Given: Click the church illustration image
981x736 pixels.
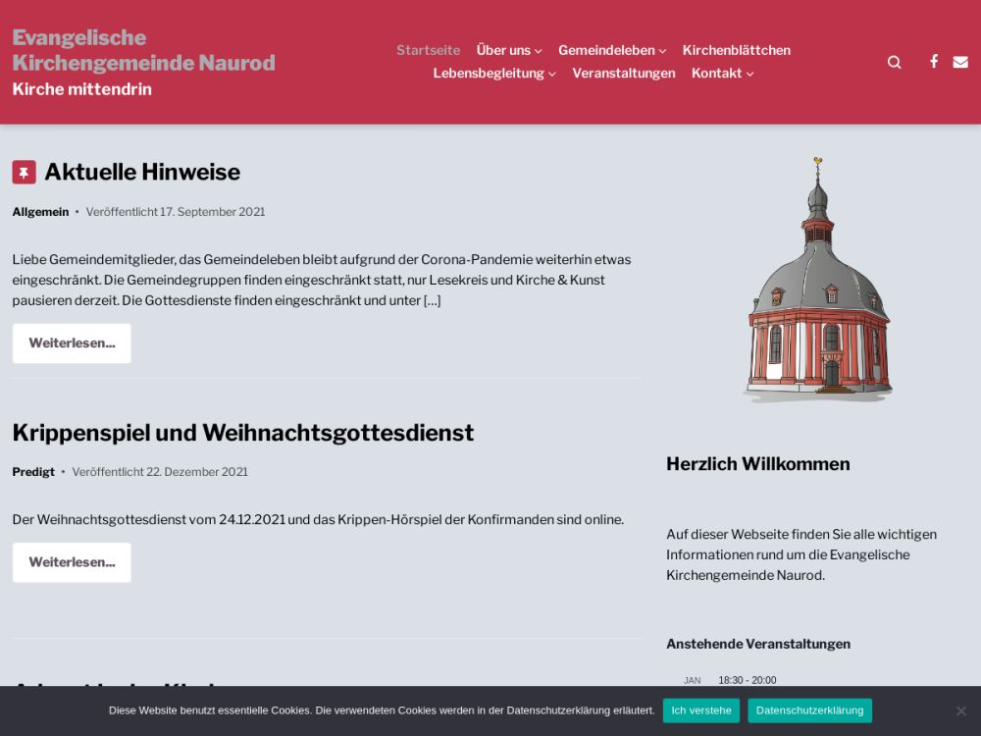Looking at the screenshot, I should (x=817, y=280).
